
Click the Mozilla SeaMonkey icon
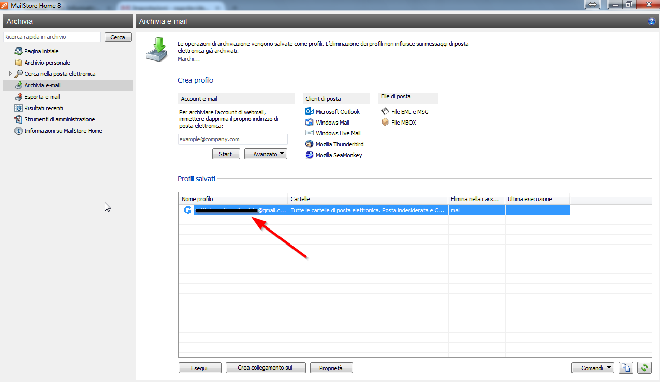(x=310, y=155)
